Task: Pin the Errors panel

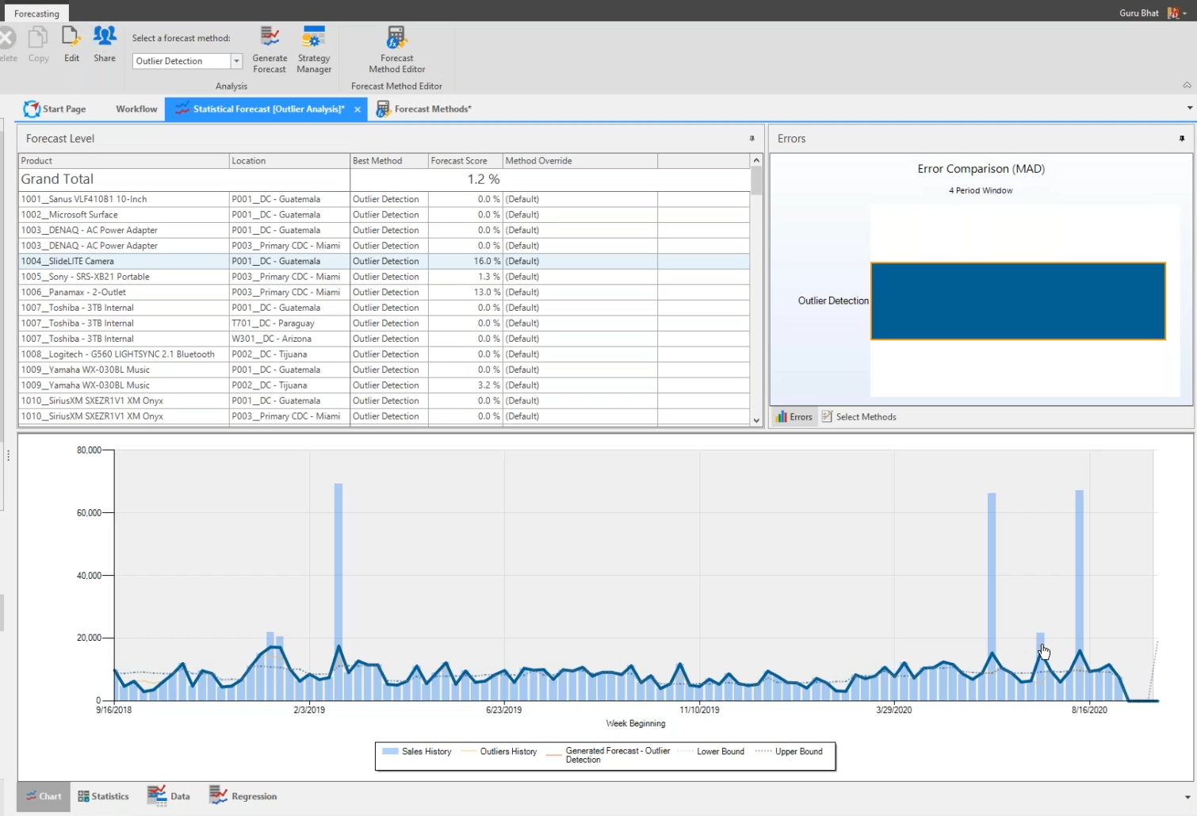Action: click(x=1182, y=138)
